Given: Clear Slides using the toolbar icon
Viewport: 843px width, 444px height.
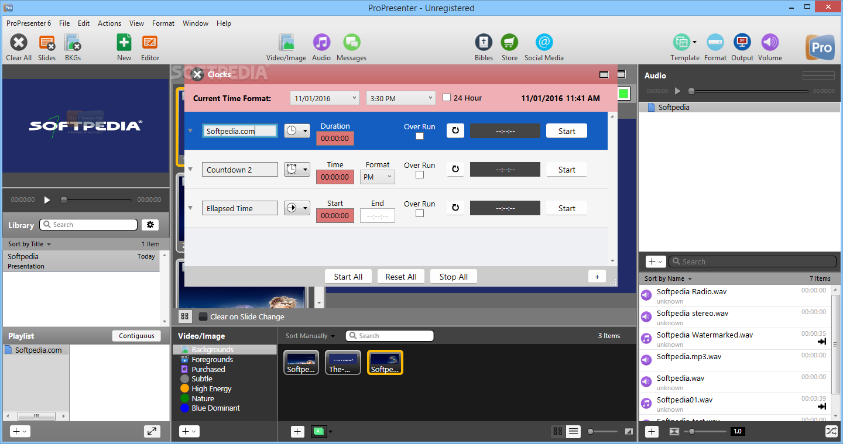Looking at the screenshot, I should [x=47, y=43].
